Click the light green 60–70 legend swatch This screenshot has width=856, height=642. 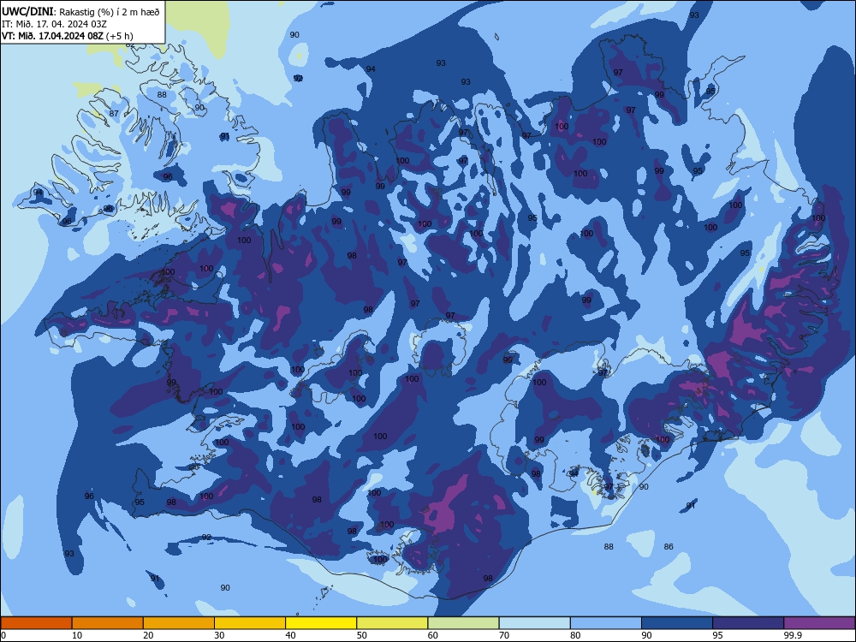coord(463,623)
